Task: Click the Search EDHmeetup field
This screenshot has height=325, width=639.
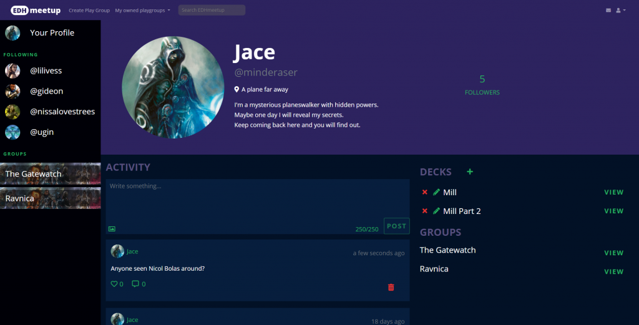Action: pyautogui.click(x=212, y=11)
